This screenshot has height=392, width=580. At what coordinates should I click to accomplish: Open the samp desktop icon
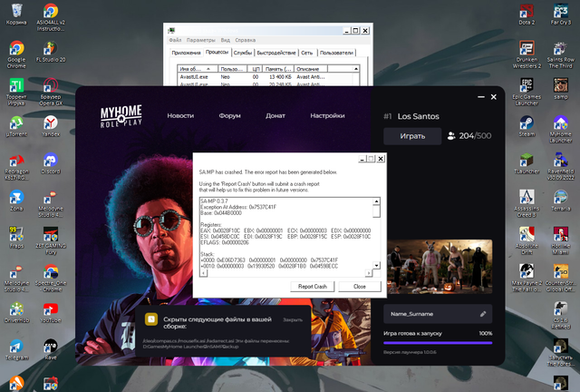pos(561,89)
